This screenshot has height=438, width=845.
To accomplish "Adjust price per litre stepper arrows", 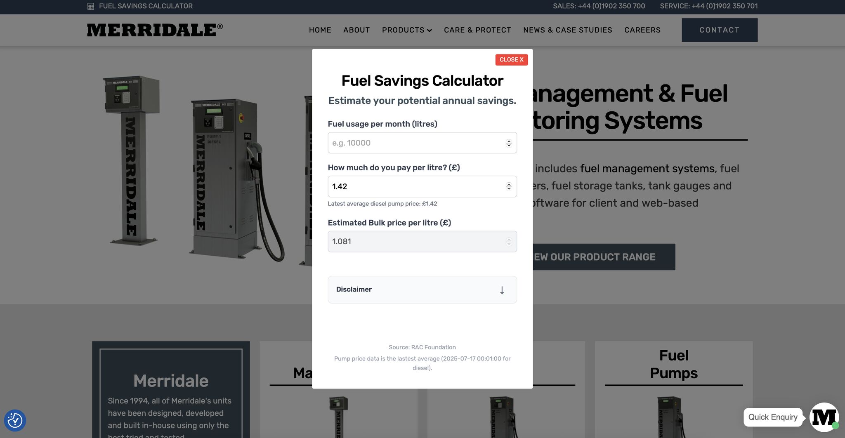I will click(x=509, y=186).
